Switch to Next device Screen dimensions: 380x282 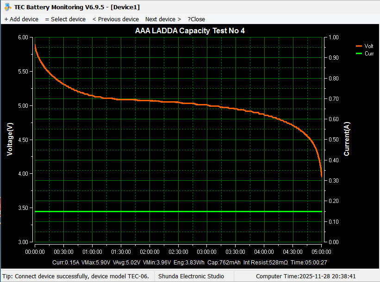[163, 19]
